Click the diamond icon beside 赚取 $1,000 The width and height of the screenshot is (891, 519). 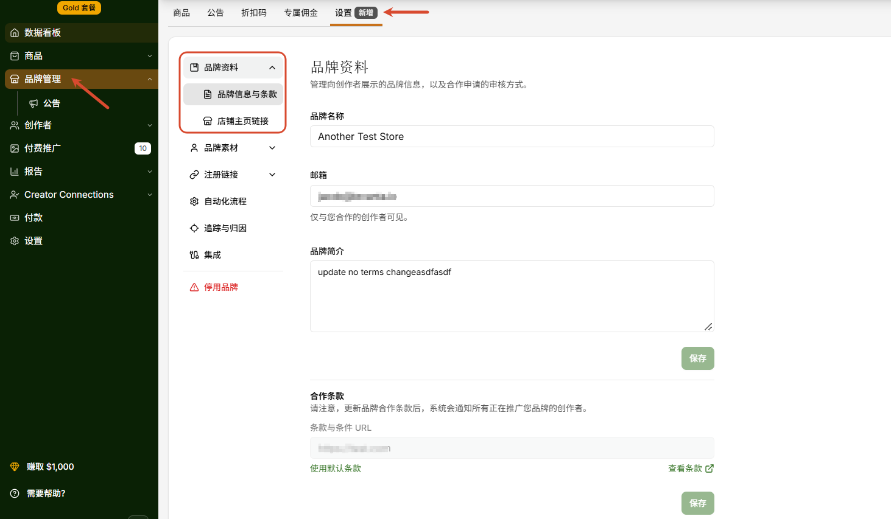15,467
